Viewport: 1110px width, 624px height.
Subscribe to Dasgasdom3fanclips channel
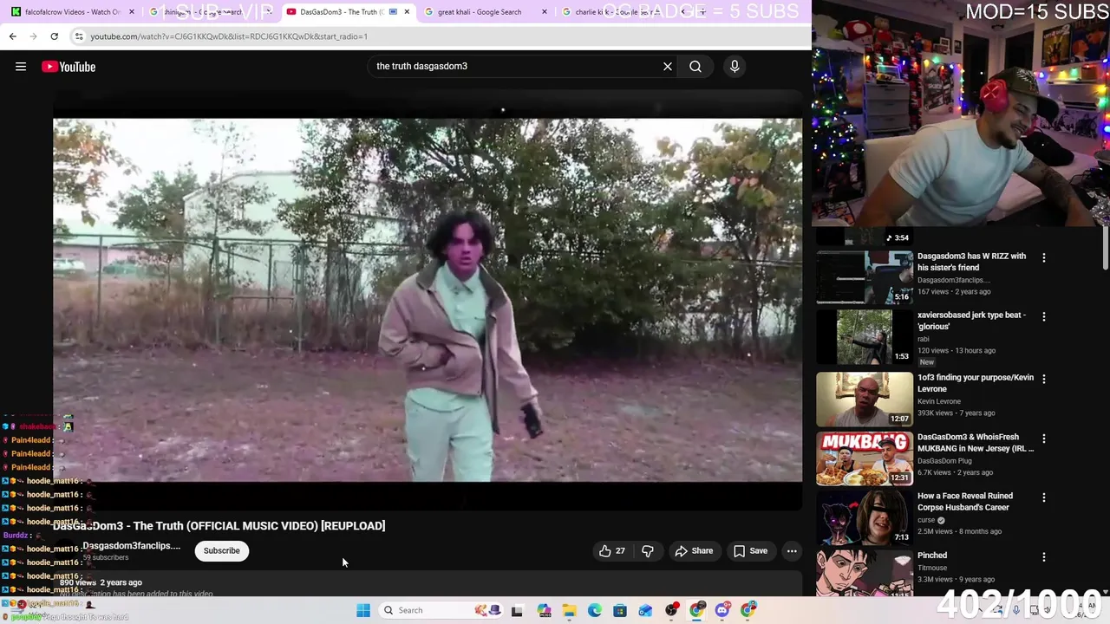click(x=222, y=551)
